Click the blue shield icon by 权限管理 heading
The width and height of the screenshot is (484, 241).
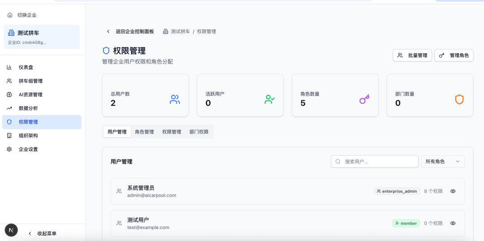pyautogui.click(x=106, y=51)
